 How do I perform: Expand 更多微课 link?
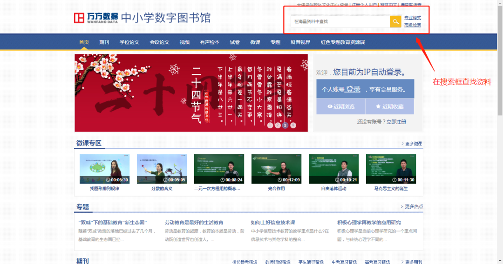tap(412, 144)
